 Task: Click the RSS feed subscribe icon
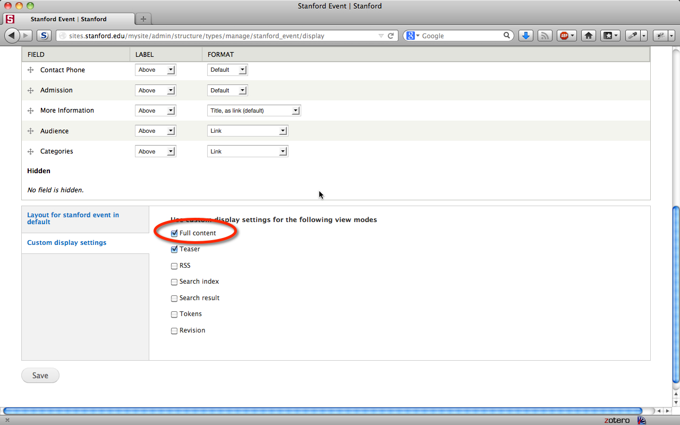pos(545,36)
